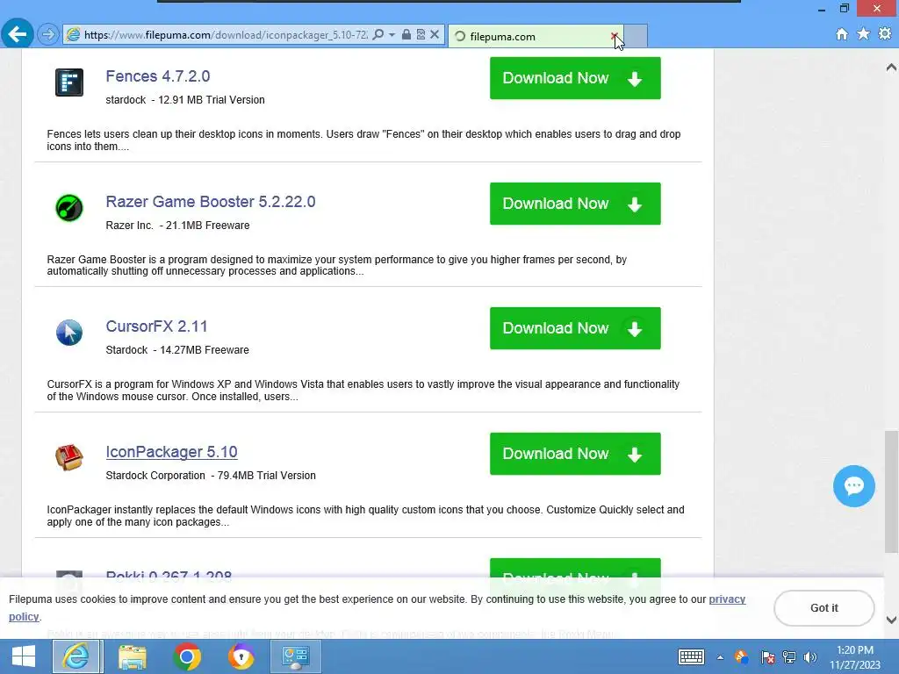Open the Windows Start button

tap(24, 656)
